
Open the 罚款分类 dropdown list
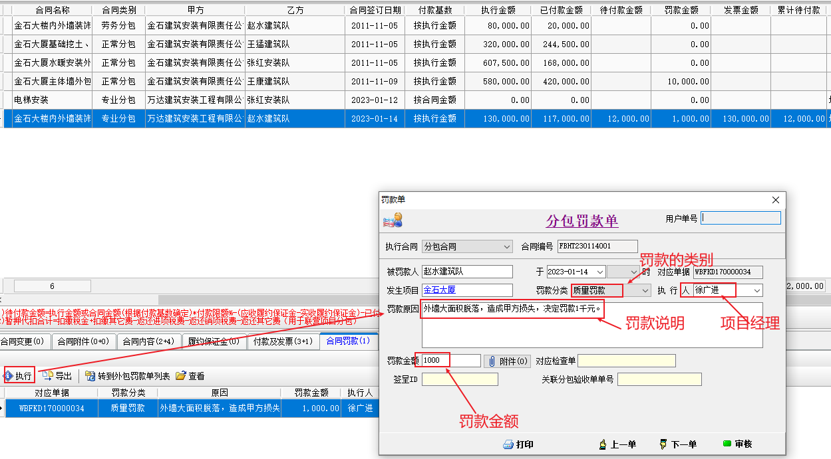click(x=645, y=290)
